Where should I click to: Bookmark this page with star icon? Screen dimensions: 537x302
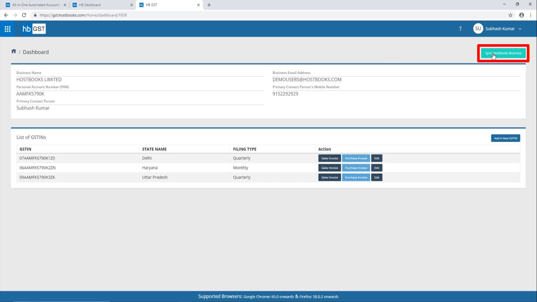510,15
